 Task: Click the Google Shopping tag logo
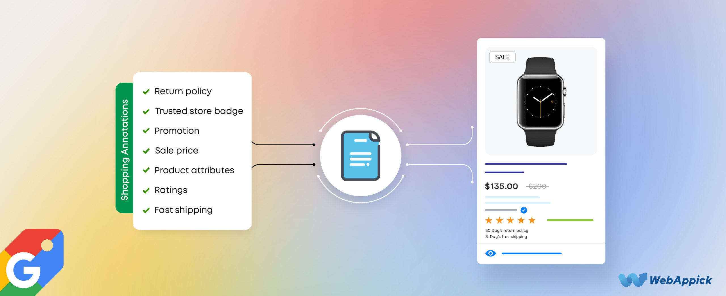(x=31, y=262)
